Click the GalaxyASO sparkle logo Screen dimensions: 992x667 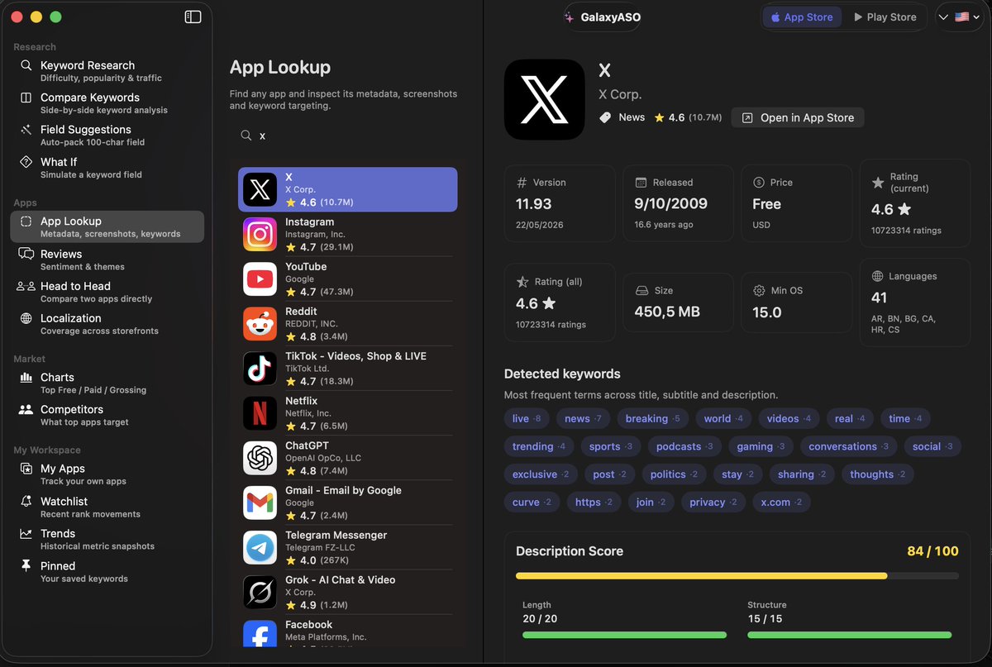click(569, 17)
